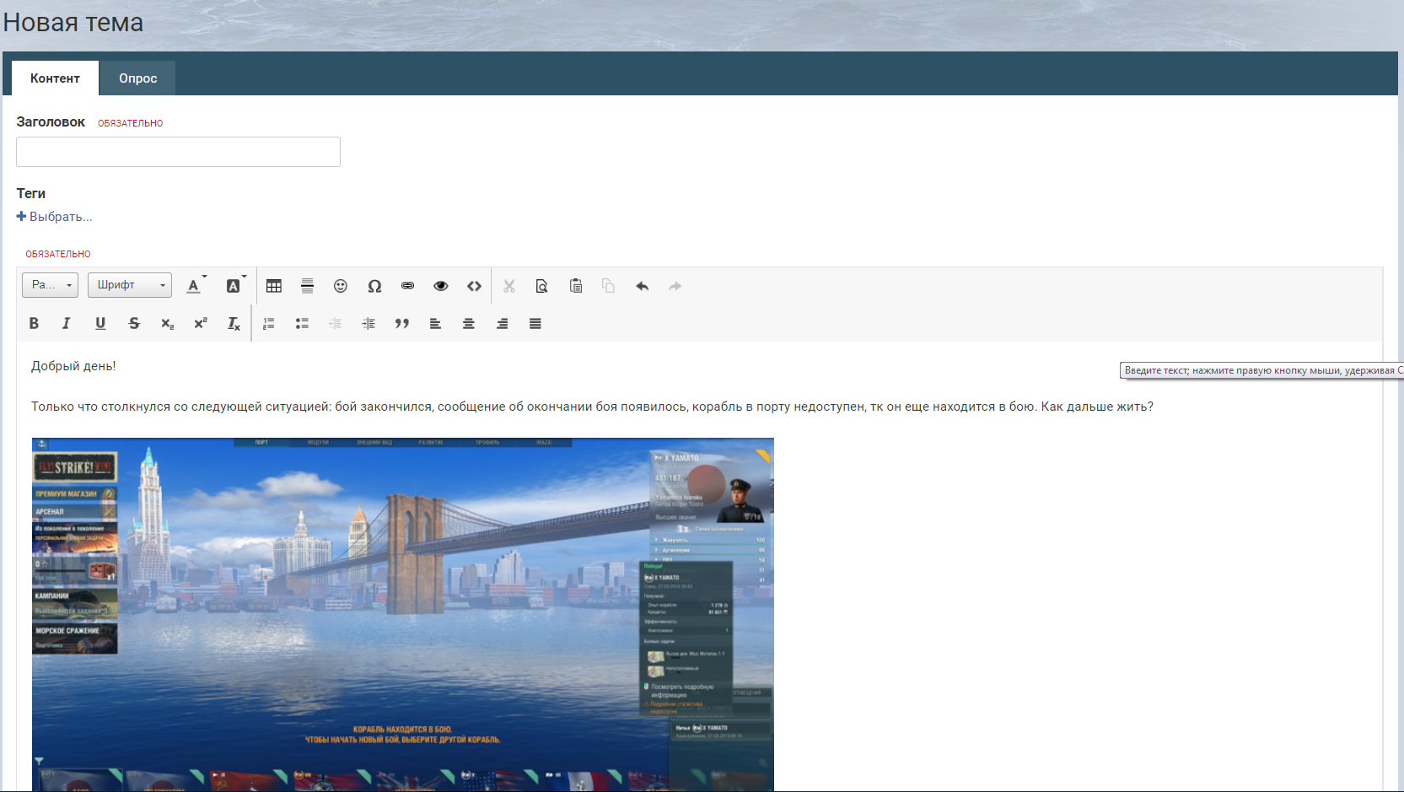The width and height of the screenshot is (1404, 792).
Task: Open the smiley emoticon picker
Action: point(341,286)
